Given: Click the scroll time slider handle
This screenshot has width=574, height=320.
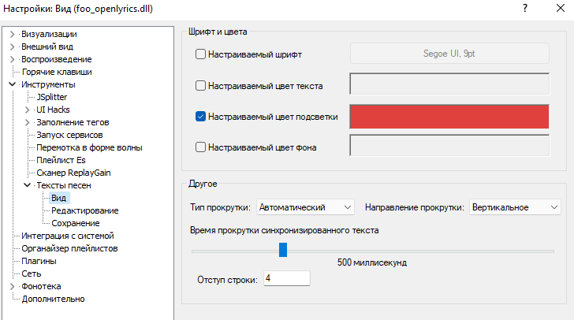Looking at the screenshot, I should click(x=283, y=250).
